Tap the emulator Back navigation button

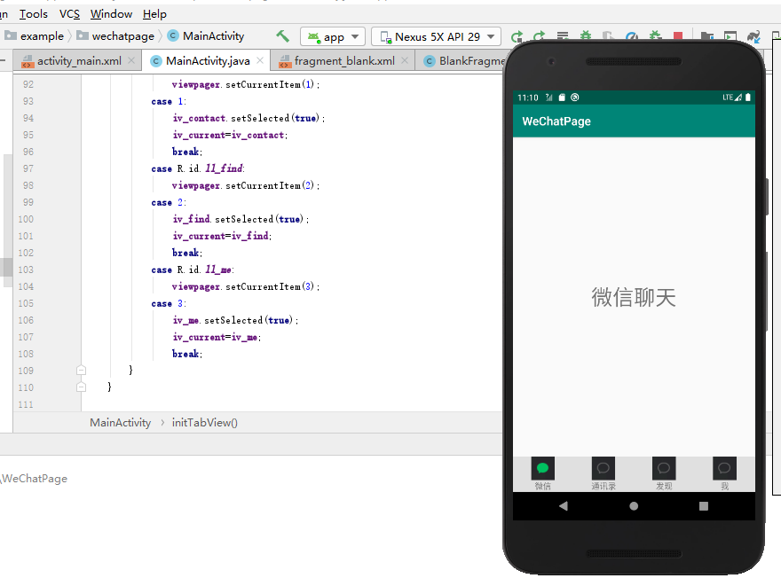(564, 506)
